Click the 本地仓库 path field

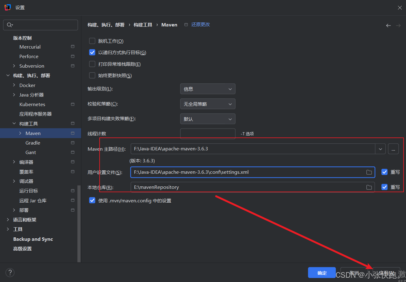(253, 187)
